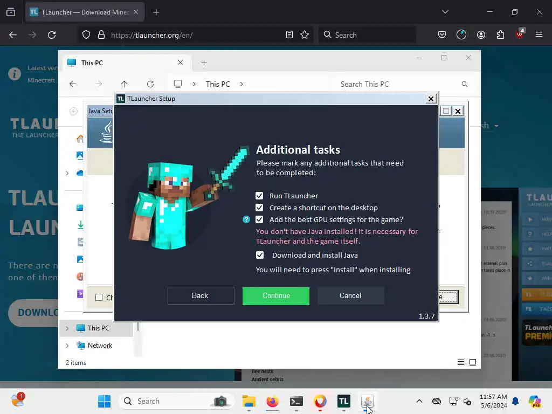The width and height of the screenshot is (552, 414).
Task: Open Firefox extensions puzzle icon
Action: tap(500, 34)
